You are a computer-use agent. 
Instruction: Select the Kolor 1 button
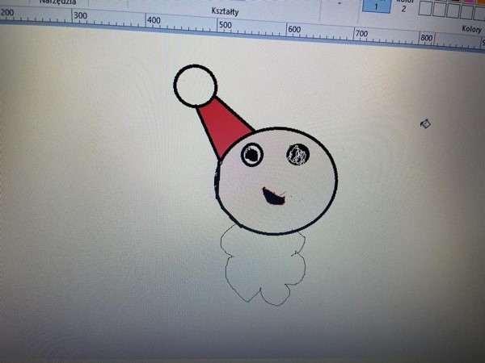pyautogui.click(x=376, y=6)
